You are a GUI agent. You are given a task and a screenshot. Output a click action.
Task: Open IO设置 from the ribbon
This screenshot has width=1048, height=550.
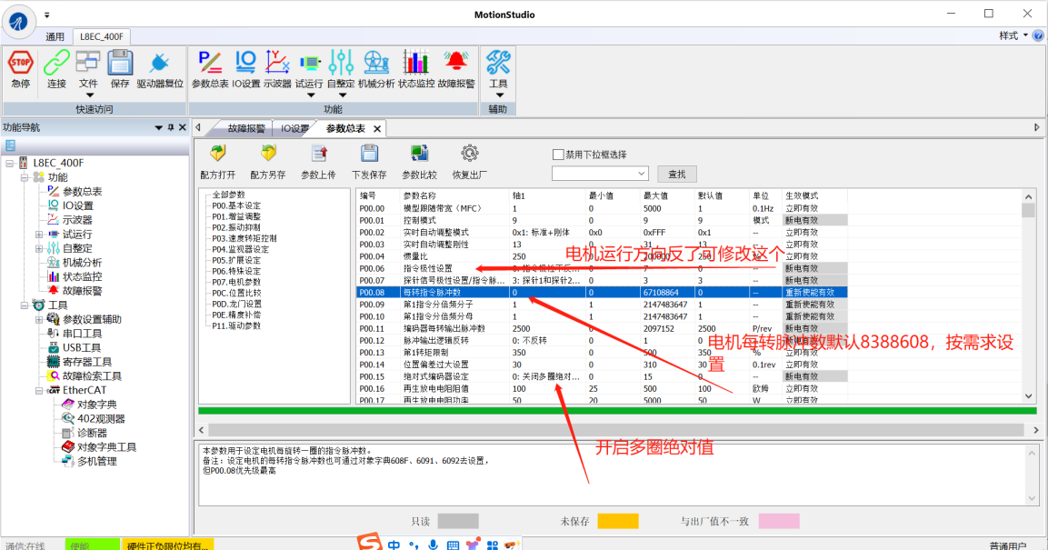point(245,62)
